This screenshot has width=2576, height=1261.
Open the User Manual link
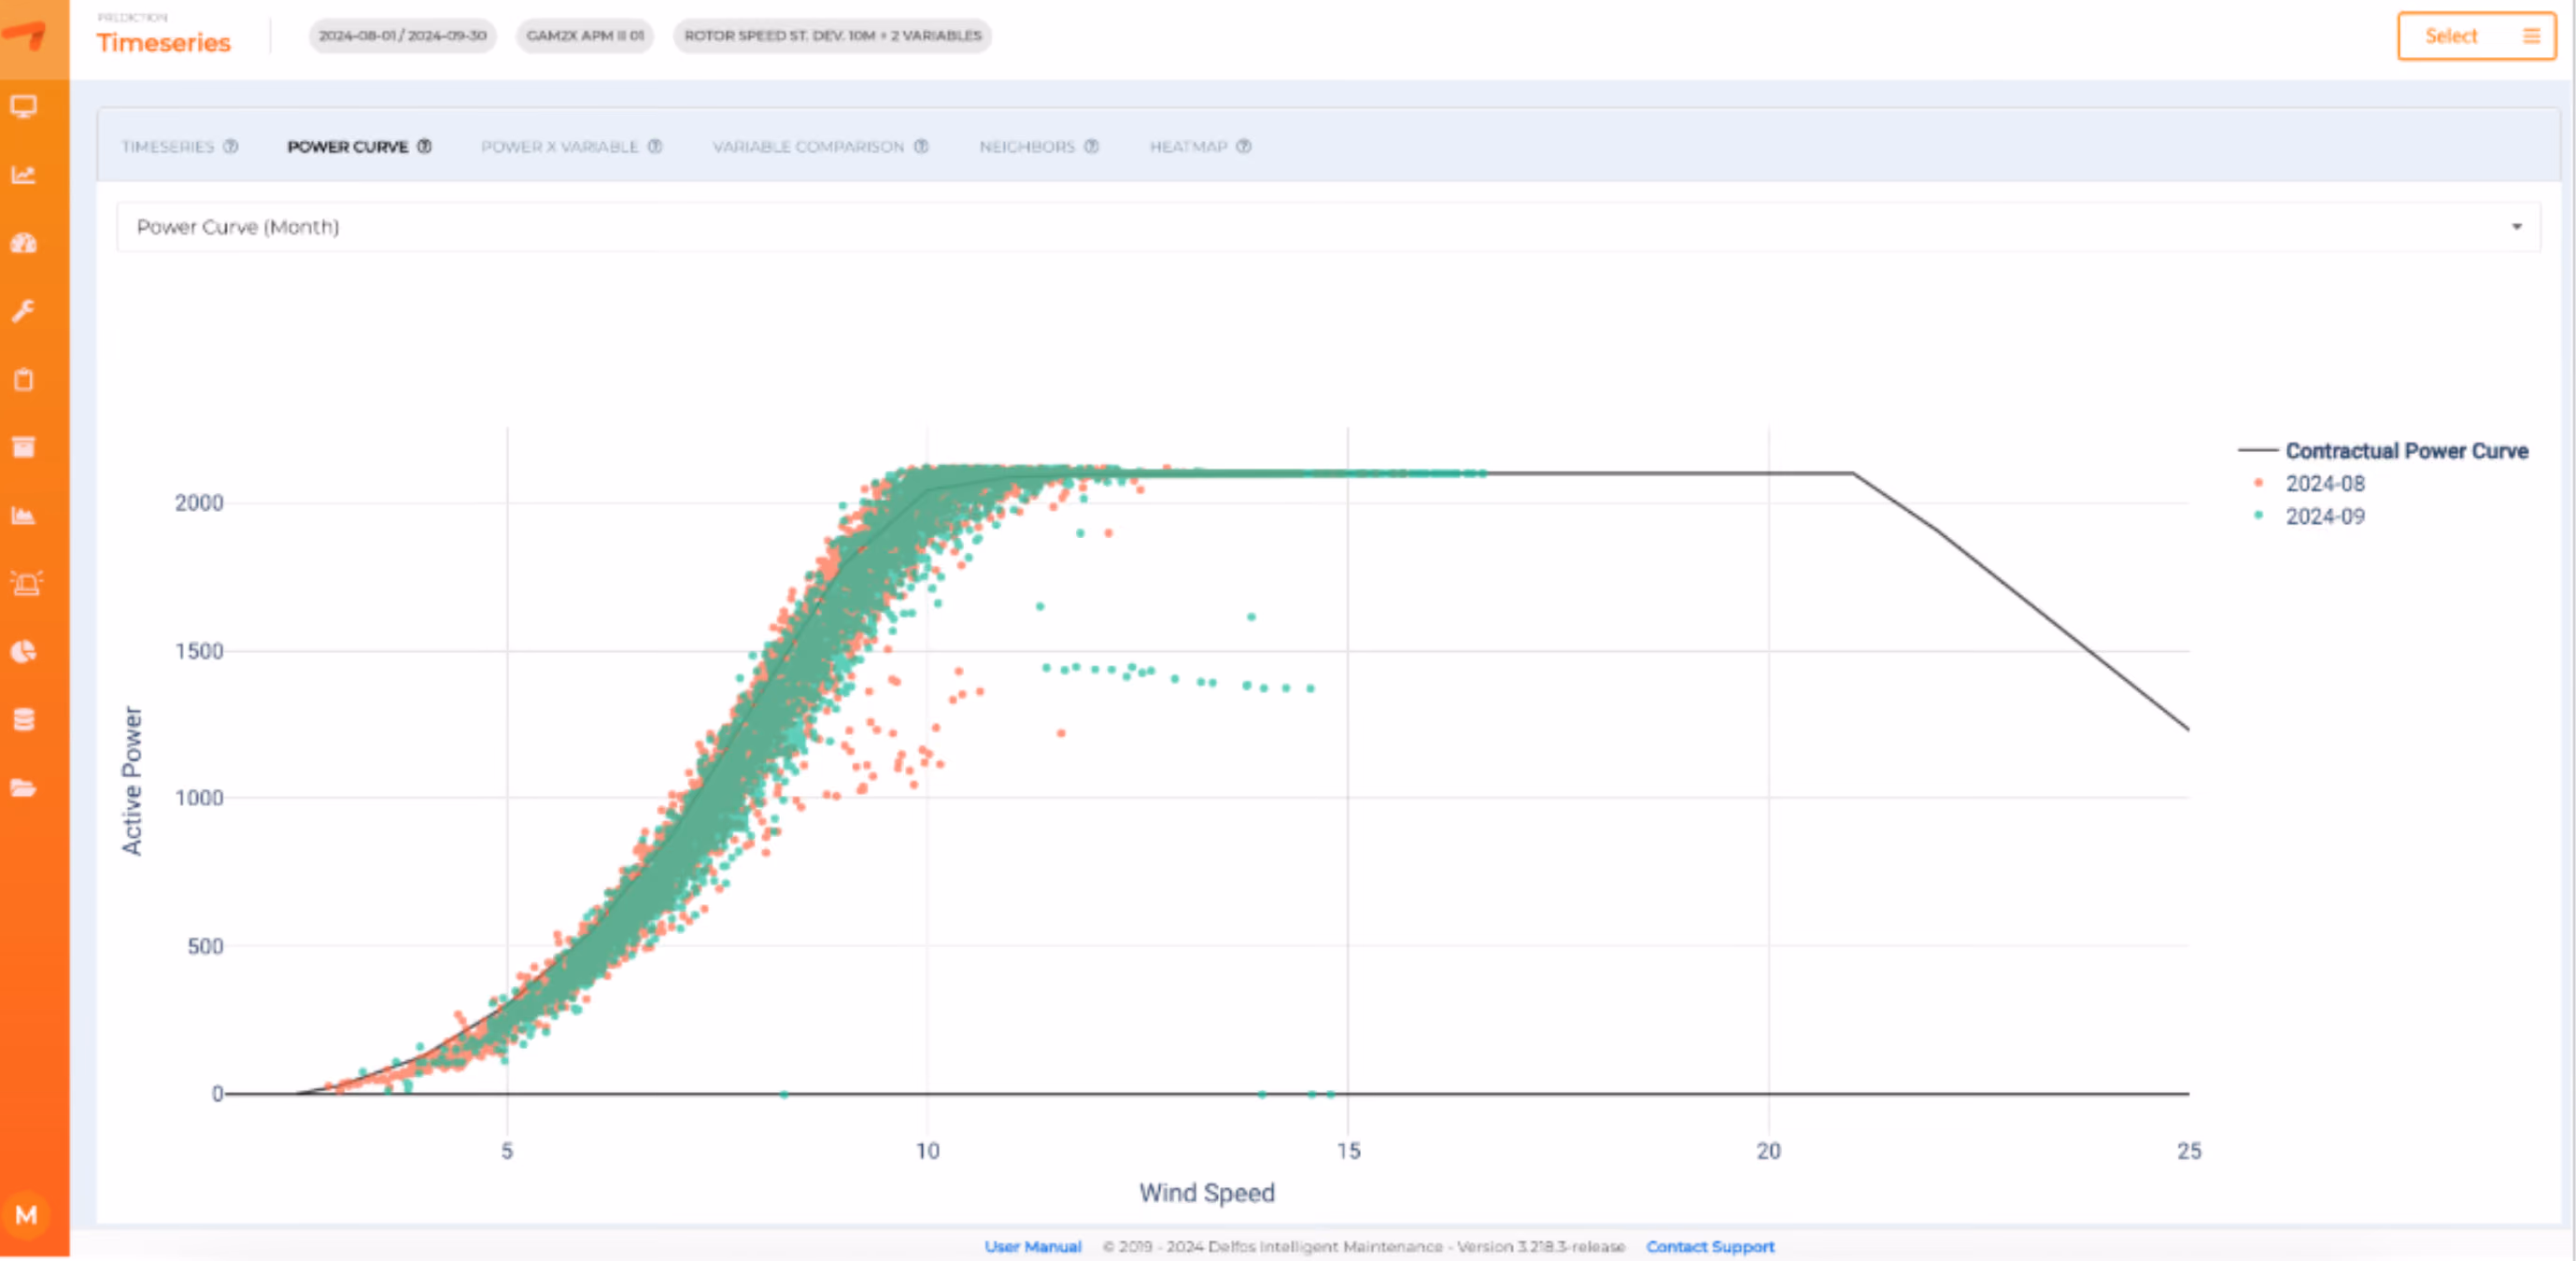[1033, 1246]
